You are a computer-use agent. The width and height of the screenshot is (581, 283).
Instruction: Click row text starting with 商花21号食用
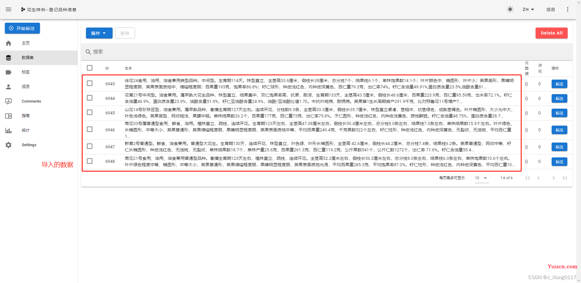coord(319,162)
